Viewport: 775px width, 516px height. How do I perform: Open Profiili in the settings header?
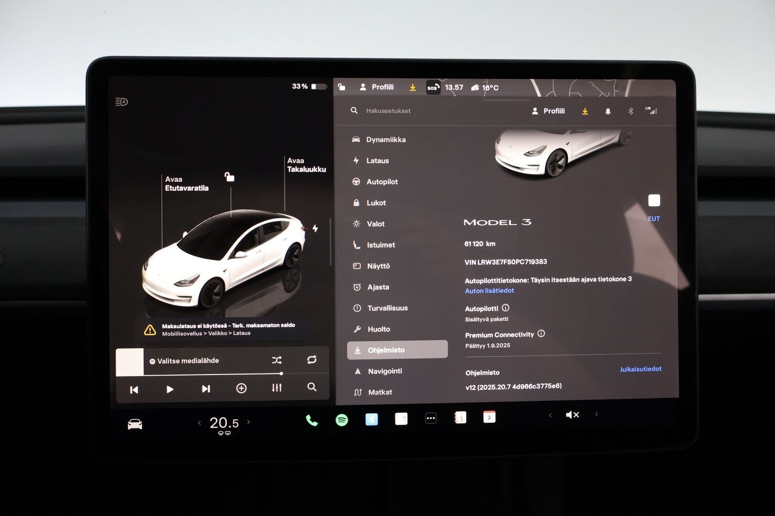coord(548,111)
